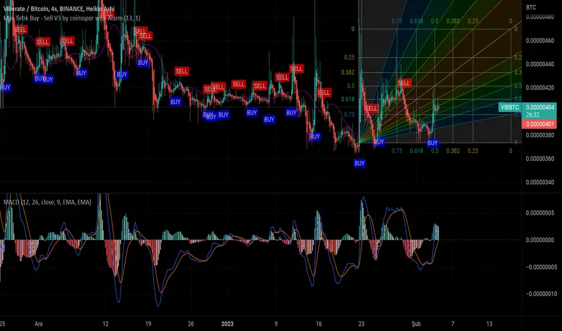This screenshot has width=562, height=331.
Task: Click the Gann box left-side 0.25 level label
Action: click(x=349, y=57)
